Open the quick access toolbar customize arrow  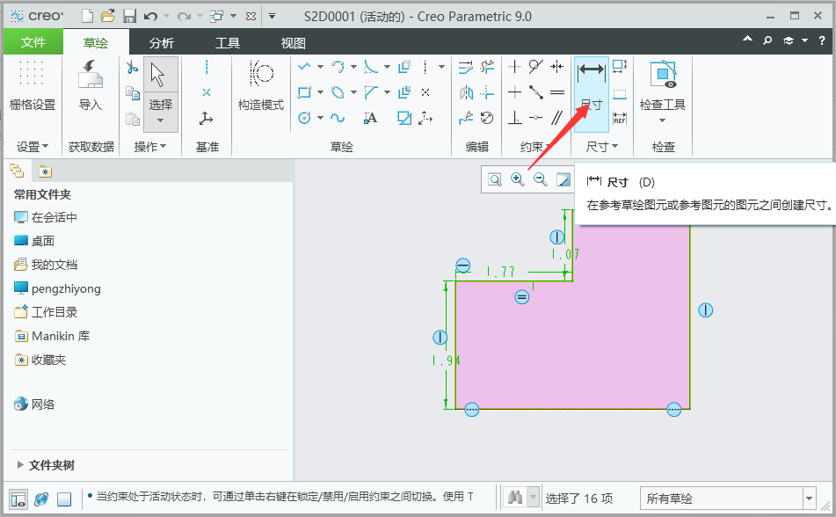coord(272,17)
